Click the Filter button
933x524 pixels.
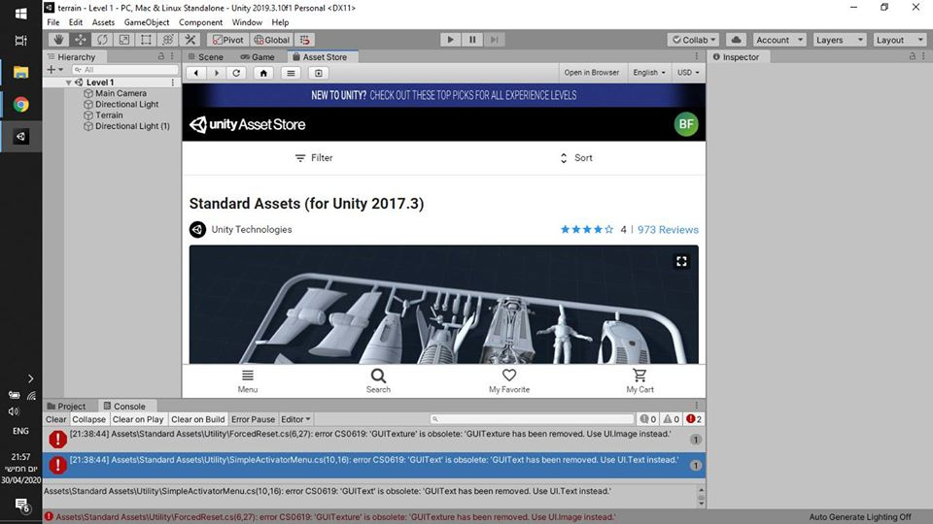(x=314, y=158)
